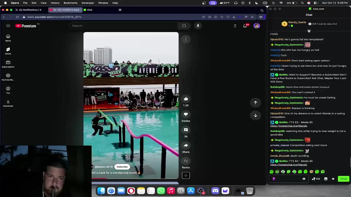This screenshot has height=197, width=351.
Task: Open Downloads in YouTube sidebar
Action: pos(8,103)
